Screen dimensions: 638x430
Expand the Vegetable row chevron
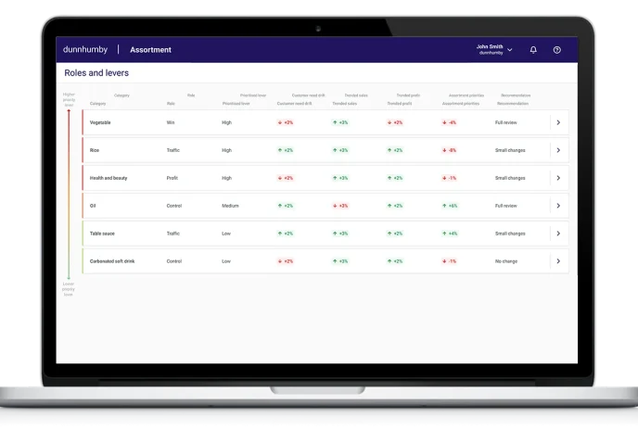tap(557, 122)
